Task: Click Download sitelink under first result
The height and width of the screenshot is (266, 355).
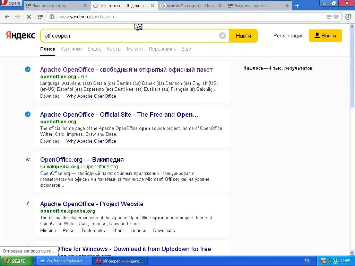Action: 50,96
